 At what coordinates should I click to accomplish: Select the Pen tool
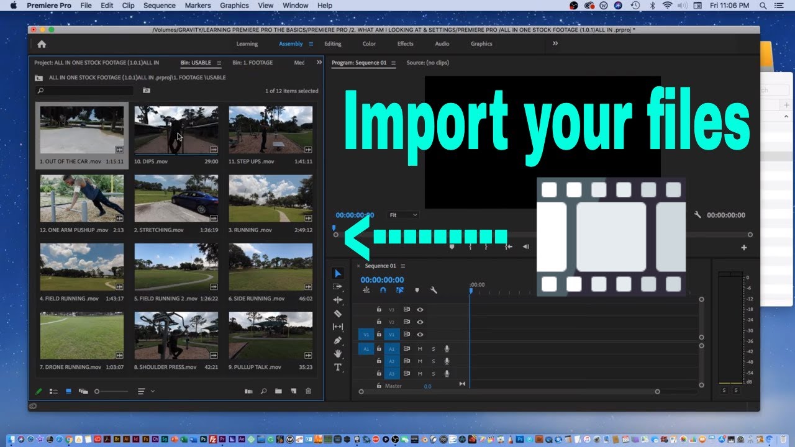[x=338, y=340]
